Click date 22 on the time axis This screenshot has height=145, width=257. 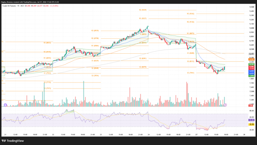pos(53,135)
